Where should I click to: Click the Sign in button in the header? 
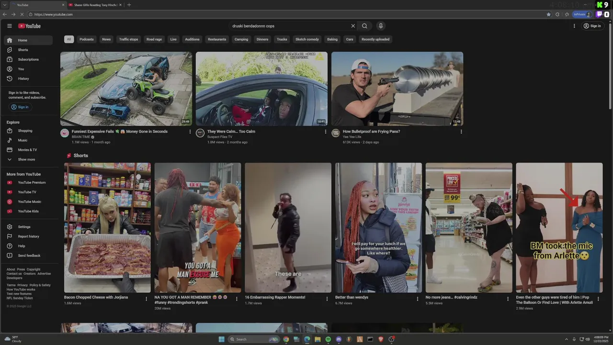click(x=592, y=26)
